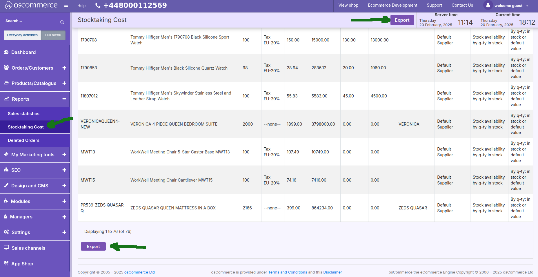Open Support in top bar
Viewport: 538px width, 277px height.
pyautogui.click(x=434, y=5)
